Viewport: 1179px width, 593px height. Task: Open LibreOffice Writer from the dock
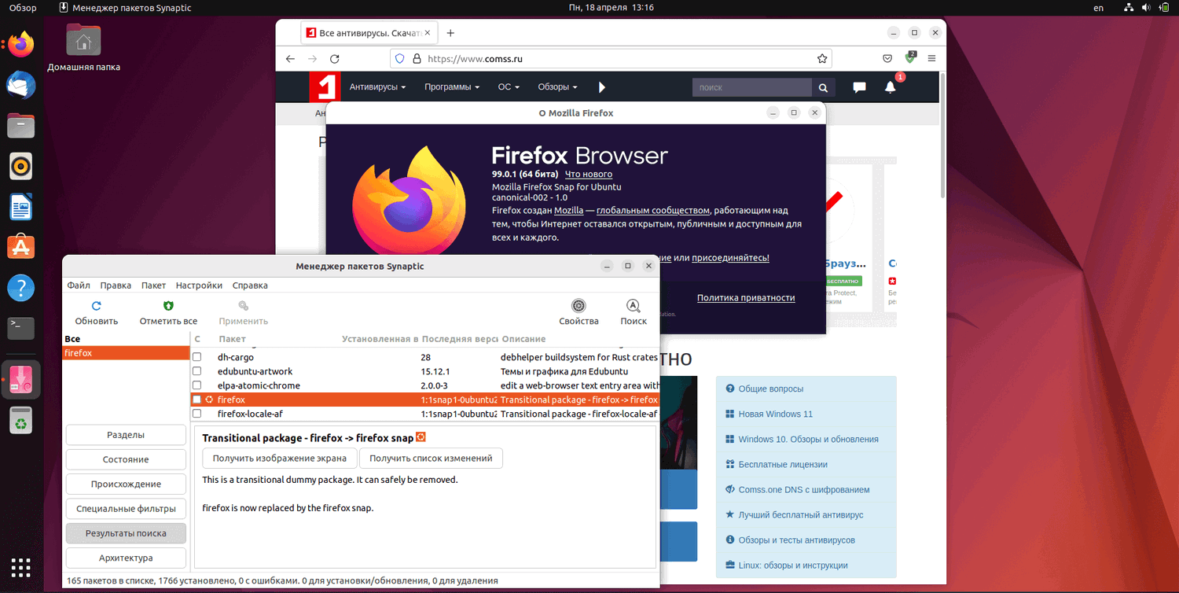tap(21, 208)
